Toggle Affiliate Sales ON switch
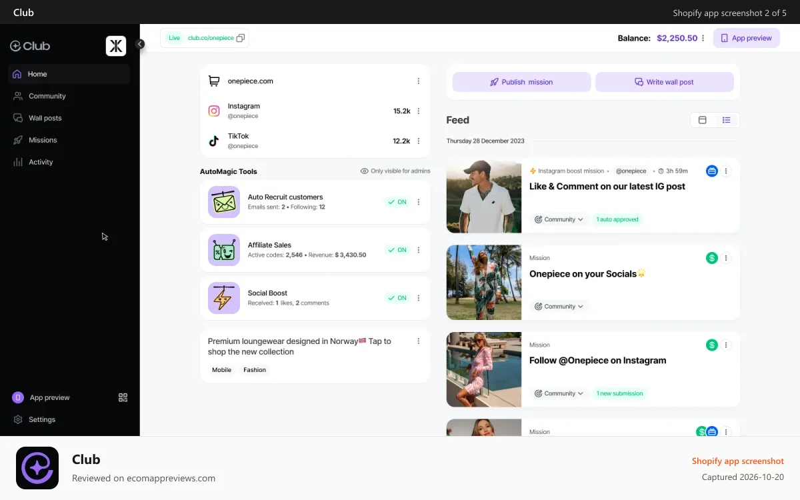 397,250
